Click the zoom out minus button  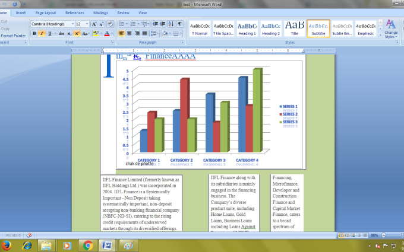pos(383,235)
